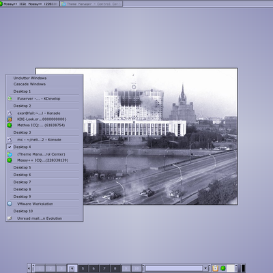273x273 pixels.
Task: Select Desktop 2 in the window list
Action: pos(44,106)
